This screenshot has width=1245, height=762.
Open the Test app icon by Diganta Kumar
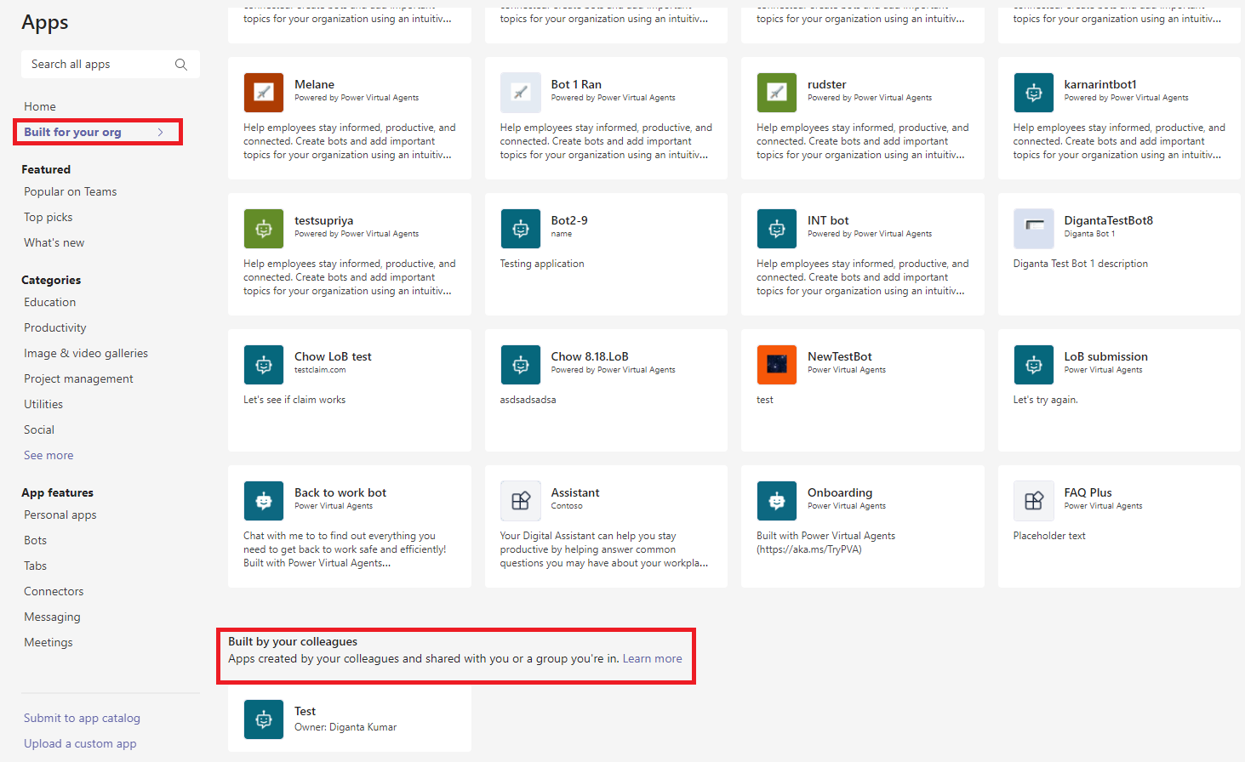(264, 719)
